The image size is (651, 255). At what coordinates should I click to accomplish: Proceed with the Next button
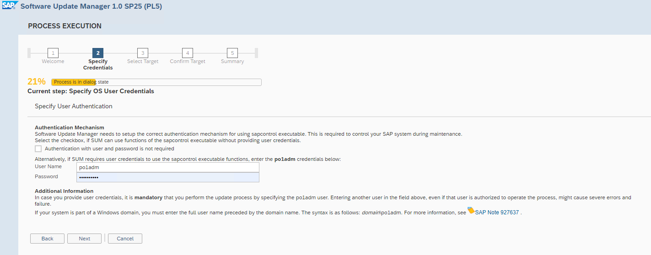(x=85, y=239)
